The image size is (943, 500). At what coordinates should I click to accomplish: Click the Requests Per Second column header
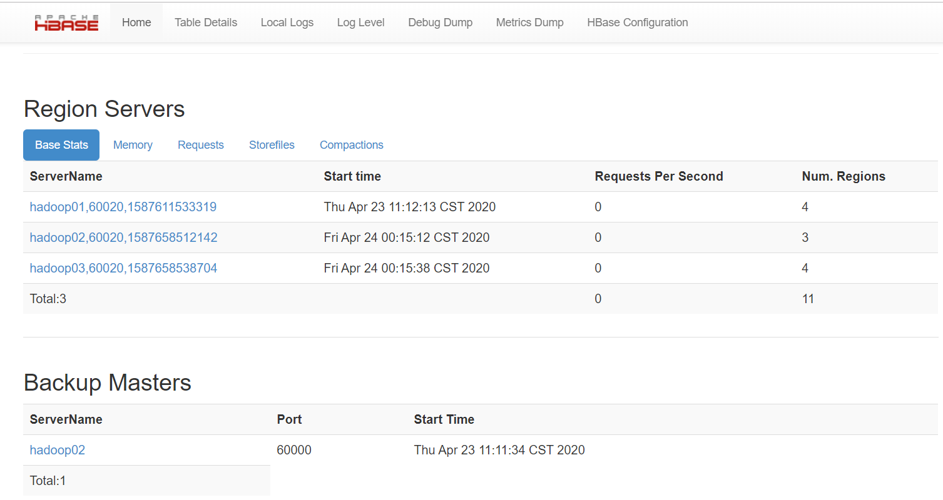tap(658, 176)
